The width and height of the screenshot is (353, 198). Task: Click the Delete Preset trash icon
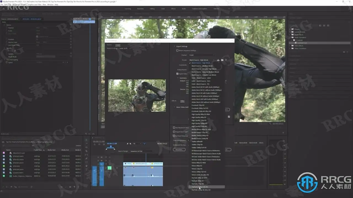[226, 60]
